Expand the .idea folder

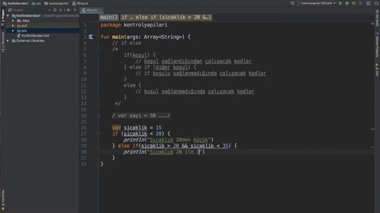[13, 21]
